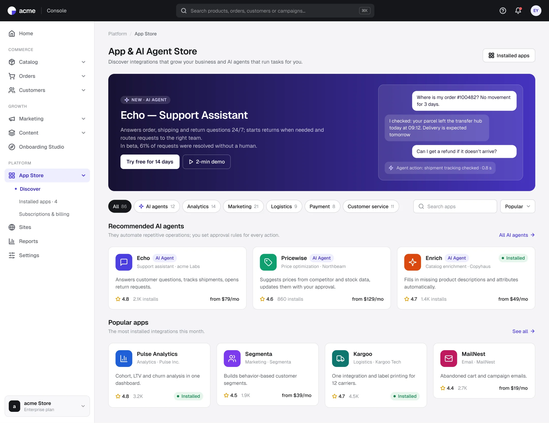
Task: Click the Enrich orange sparkle icon
Action: tap(413, 262)
